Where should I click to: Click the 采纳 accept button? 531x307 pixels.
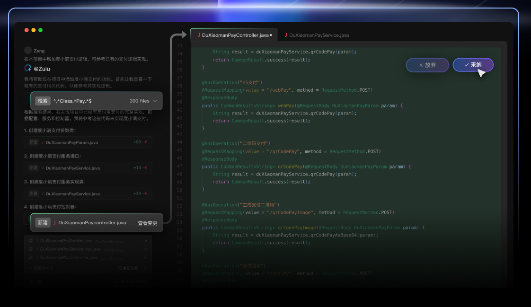click(x=473, y=65)
